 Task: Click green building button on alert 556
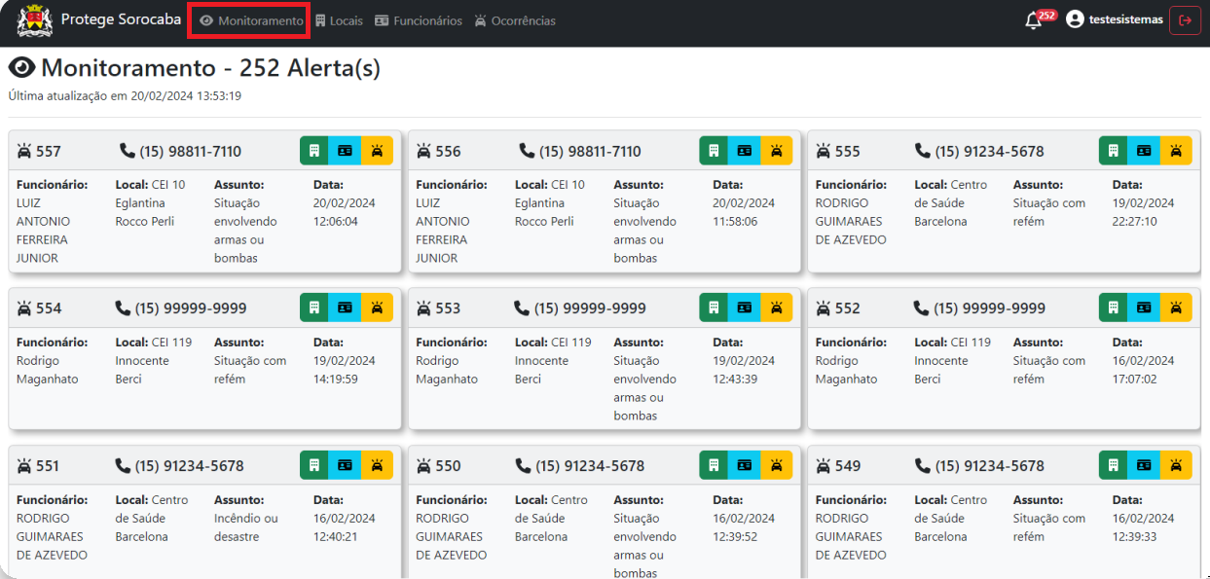point(714,151)
